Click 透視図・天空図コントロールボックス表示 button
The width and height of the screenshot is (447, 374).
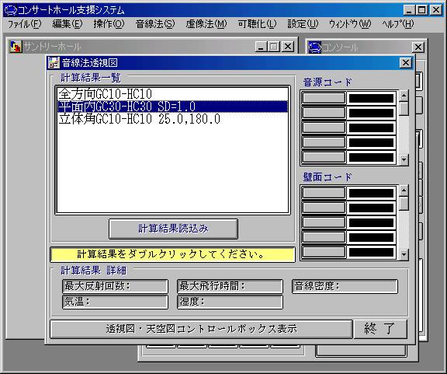tap(201, 329)
